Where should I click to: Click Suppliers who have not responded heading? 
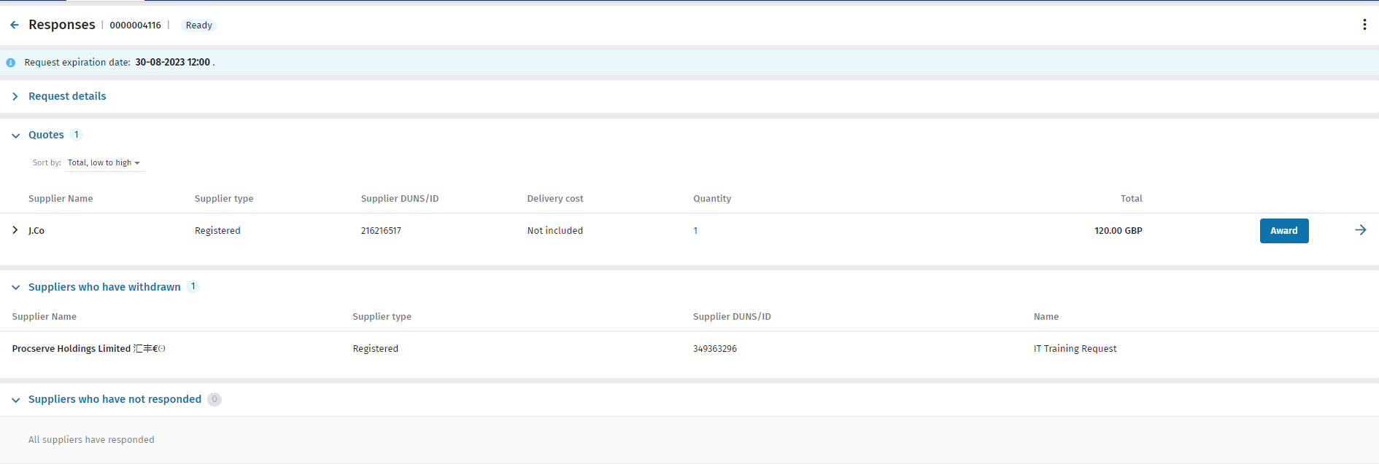coord(115,399)
